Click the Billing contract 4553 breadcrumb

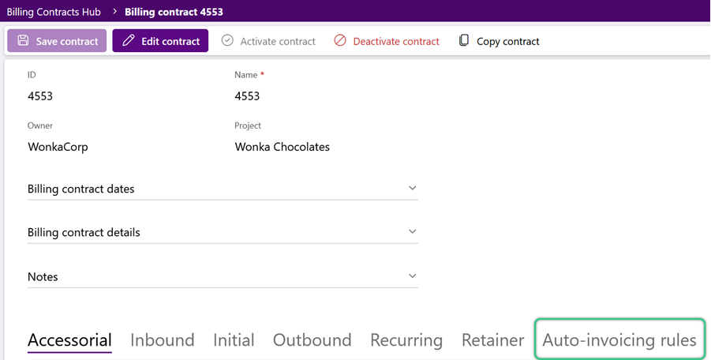pyautogui.click(x=174, y=12)
